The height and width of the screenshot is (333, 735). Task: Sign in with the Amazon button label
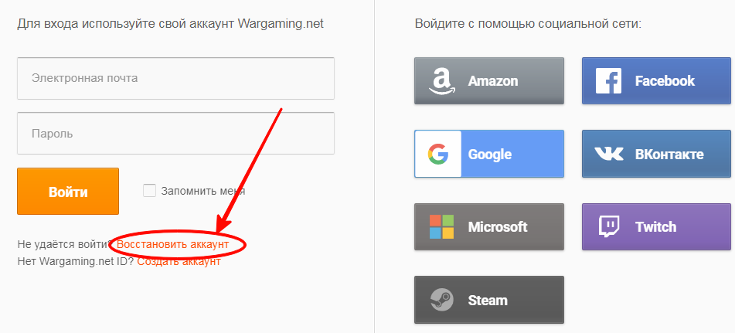pyautogui.click(x=493, y=80)
